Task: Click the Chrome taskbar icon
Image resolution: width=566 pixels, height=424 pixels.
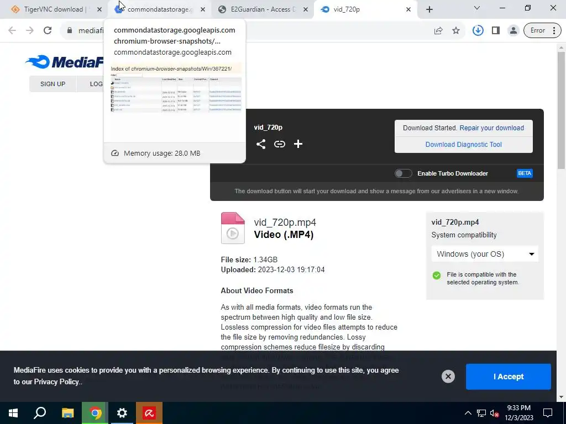Action: [x=95, y=413]
